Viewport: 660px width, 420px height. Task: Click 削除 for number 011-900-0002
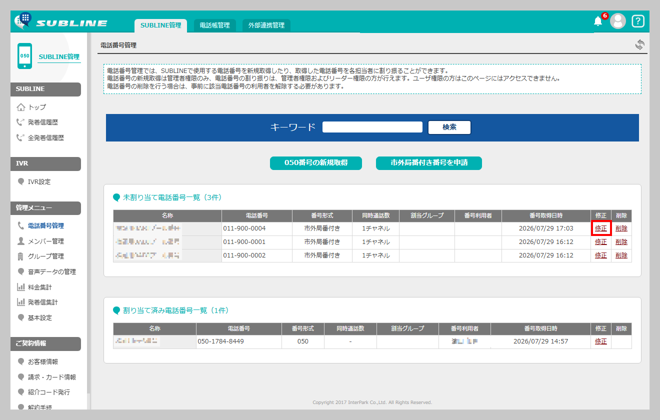point(621,255)
